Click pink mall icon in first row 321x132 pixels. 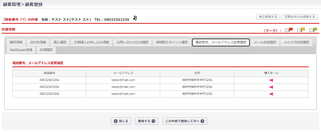271,80
